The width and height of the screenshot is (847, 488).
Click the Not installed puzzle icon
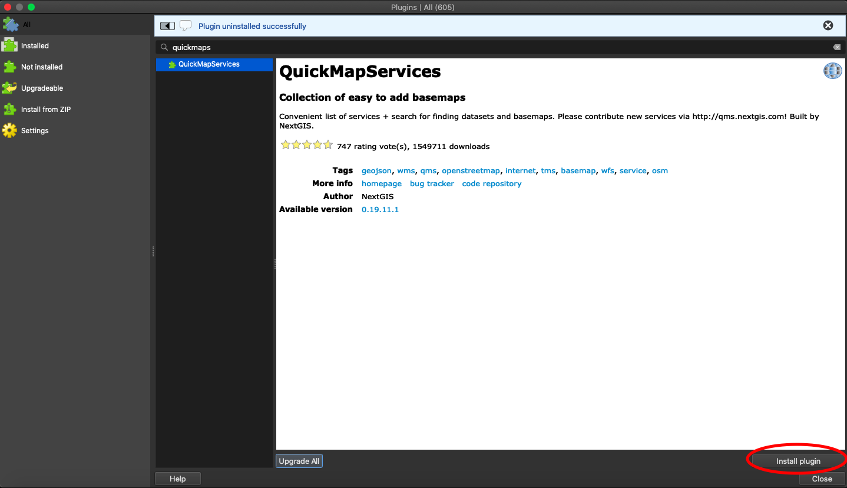coord(9,67)
